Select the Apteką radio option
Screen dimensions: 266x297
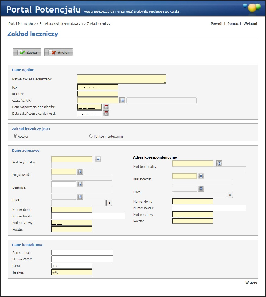pyautogui.click(x=16, y=136)
